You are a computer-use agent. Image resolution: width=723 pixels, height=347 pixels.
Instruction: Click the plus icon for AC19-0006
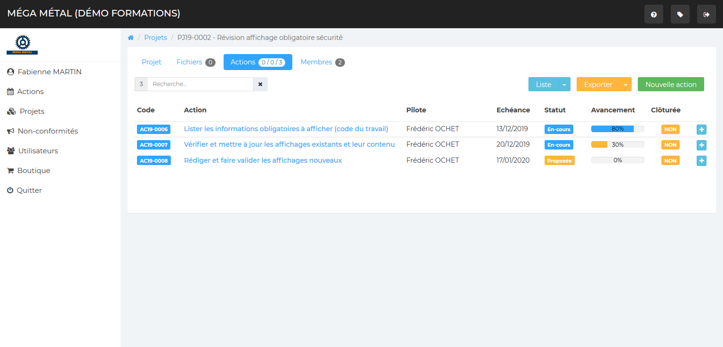coord(701,129)
